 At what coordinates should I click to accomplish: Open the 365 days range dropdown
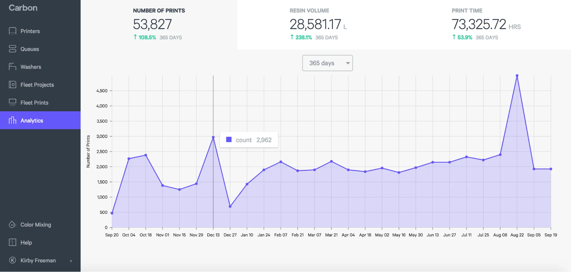(327, 63)
